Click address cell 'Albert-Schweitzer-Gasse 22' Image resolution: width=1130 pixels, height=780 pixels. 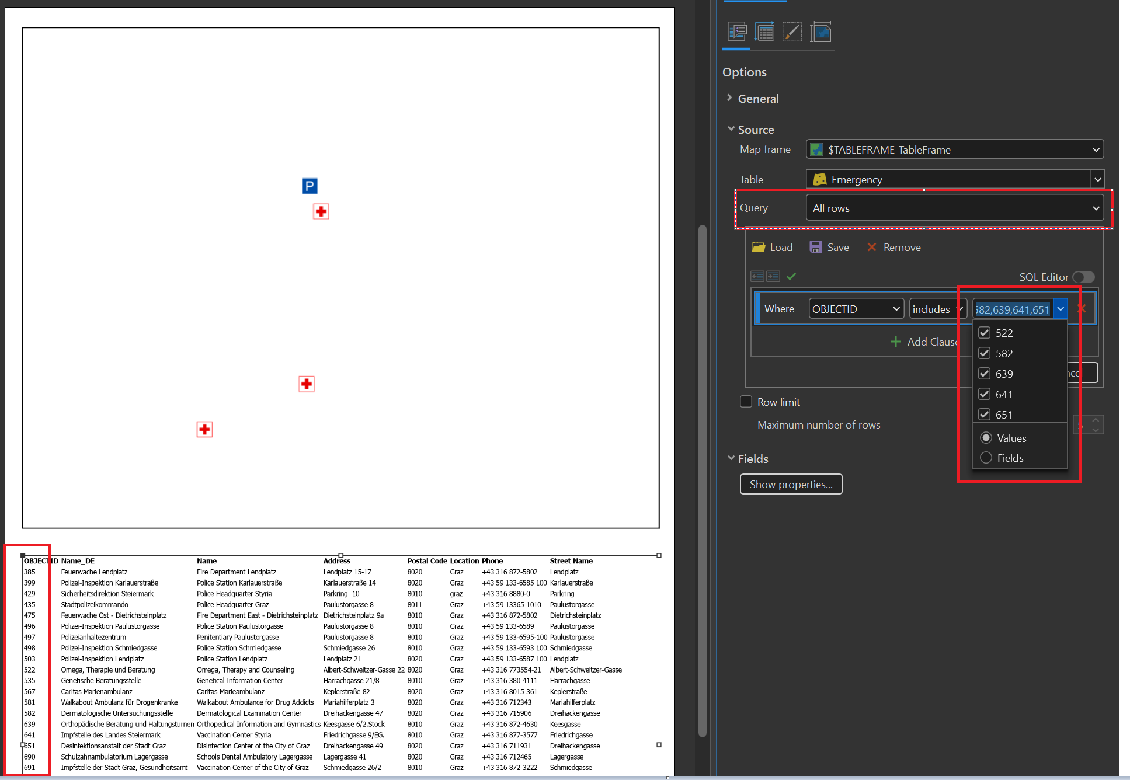tap(364, 670)
